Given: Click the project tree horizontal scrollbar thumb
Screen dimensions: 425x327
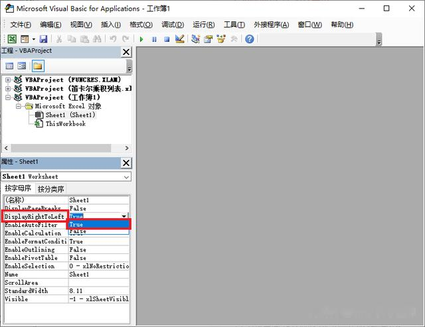Looking at the screenshot, I should coord(61,148).
